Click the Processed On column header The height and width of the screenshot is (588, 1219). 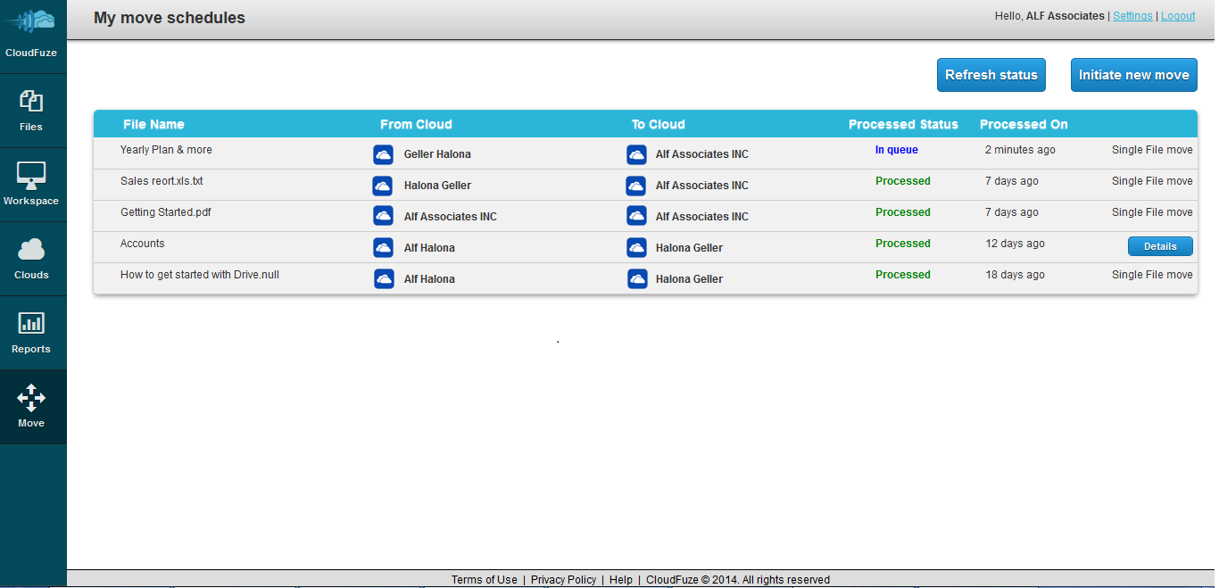(1024, 124)
